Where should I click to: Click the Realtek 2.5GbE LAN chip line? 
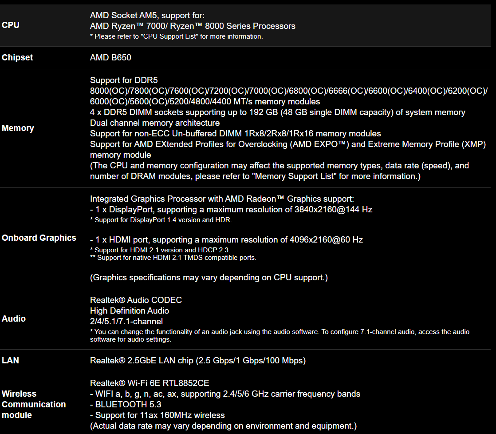pyautogui.click(x=198, y=361)
